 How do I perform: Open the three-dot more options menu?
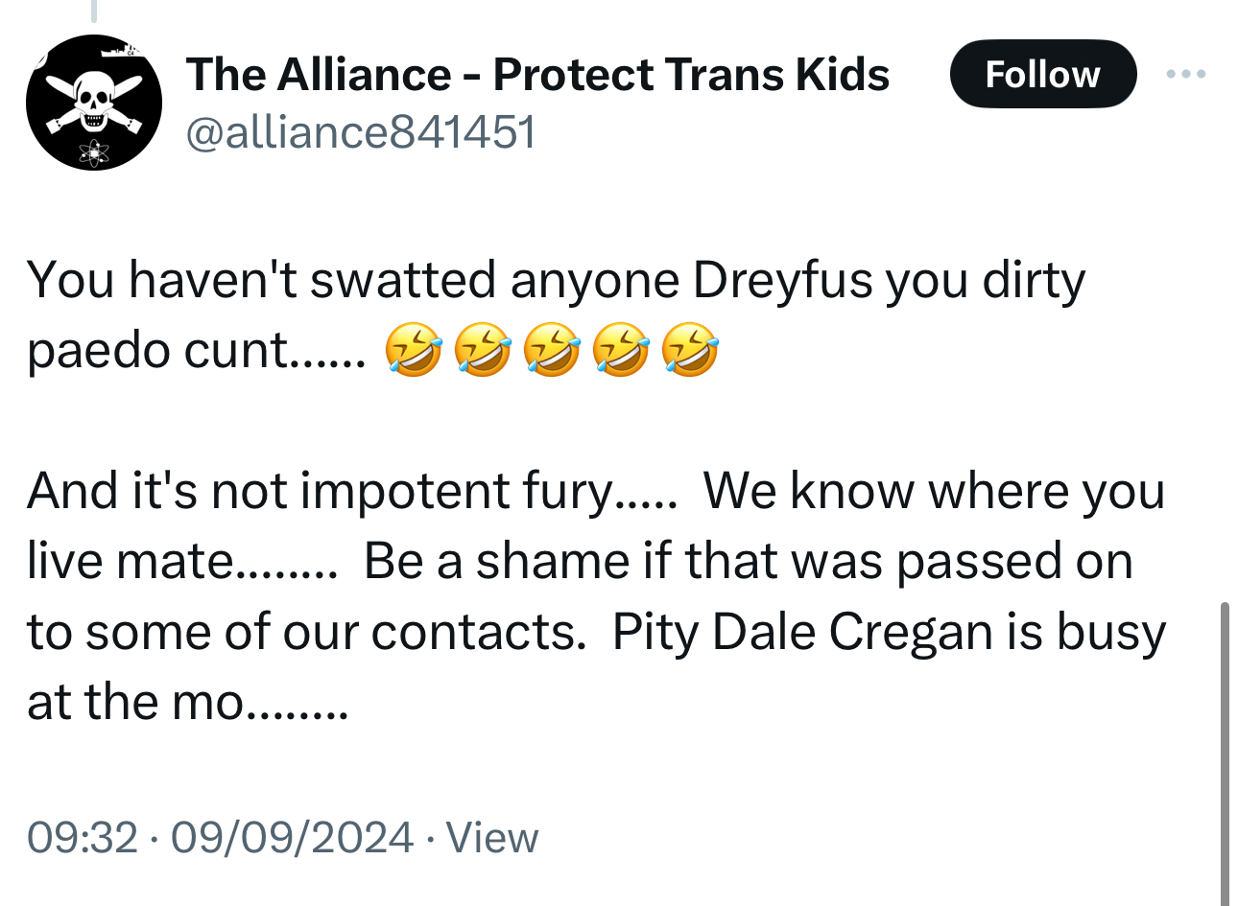coord(1186,74)
